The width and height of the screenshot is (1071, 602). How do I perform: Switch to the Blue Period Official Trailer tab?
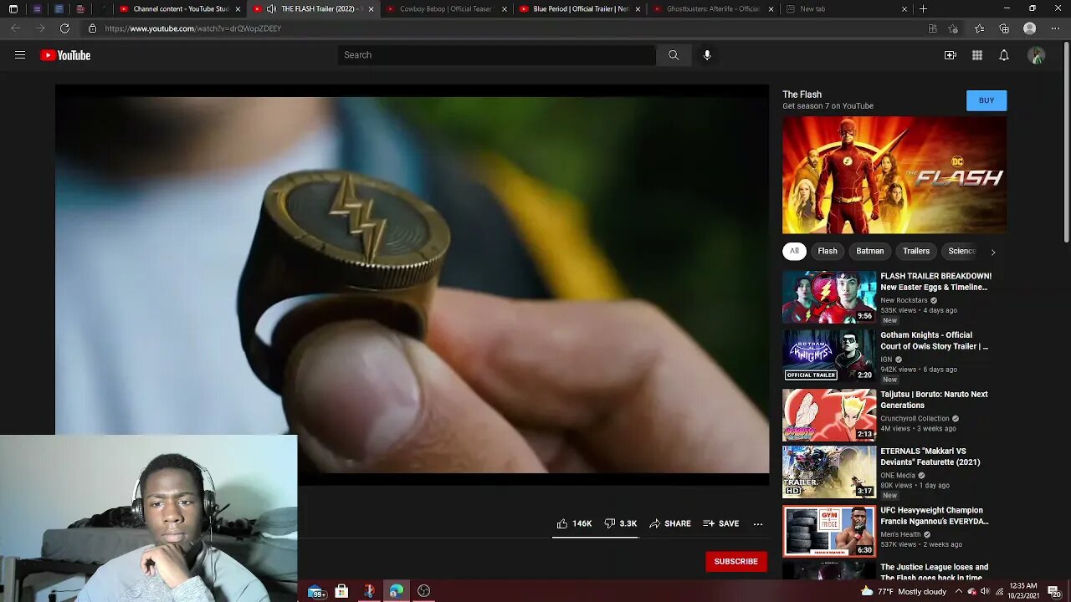(579, 8)
